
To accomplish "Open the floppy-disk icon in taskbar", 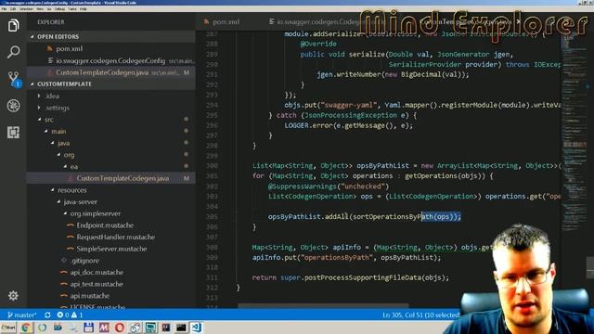I will coord(88,328).
